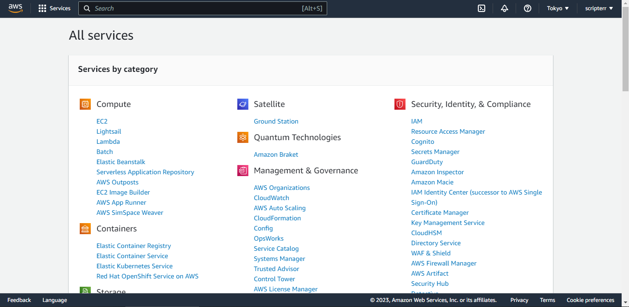Image resolution: width=629 pixels, height=307 pixels.
Task: Open CloudHSM link
Action: pos(426,233)
